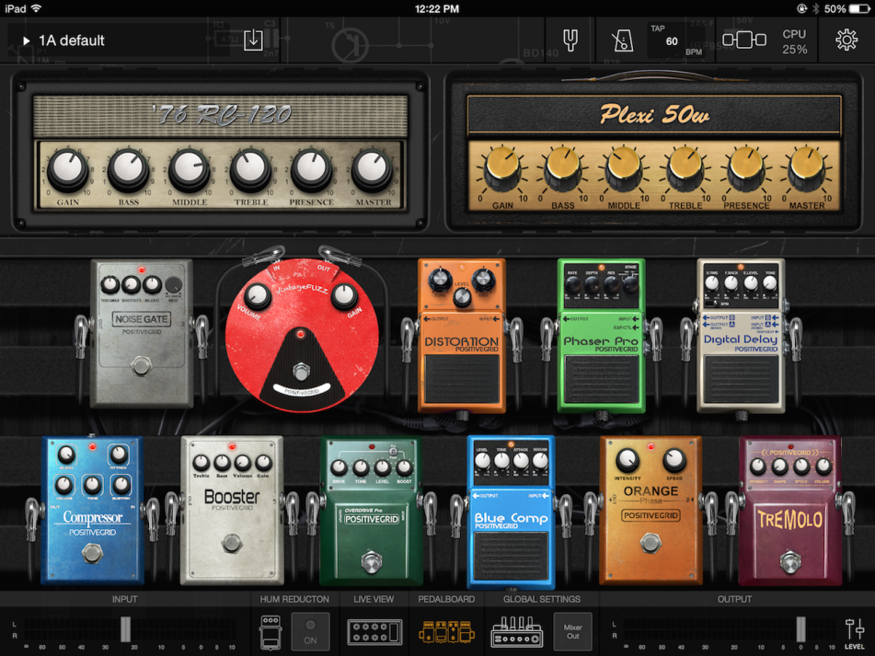This screenshot has height=656, width=875.
Task: Enable the Hum Reduction ON switch
Action: pos(311,631)
